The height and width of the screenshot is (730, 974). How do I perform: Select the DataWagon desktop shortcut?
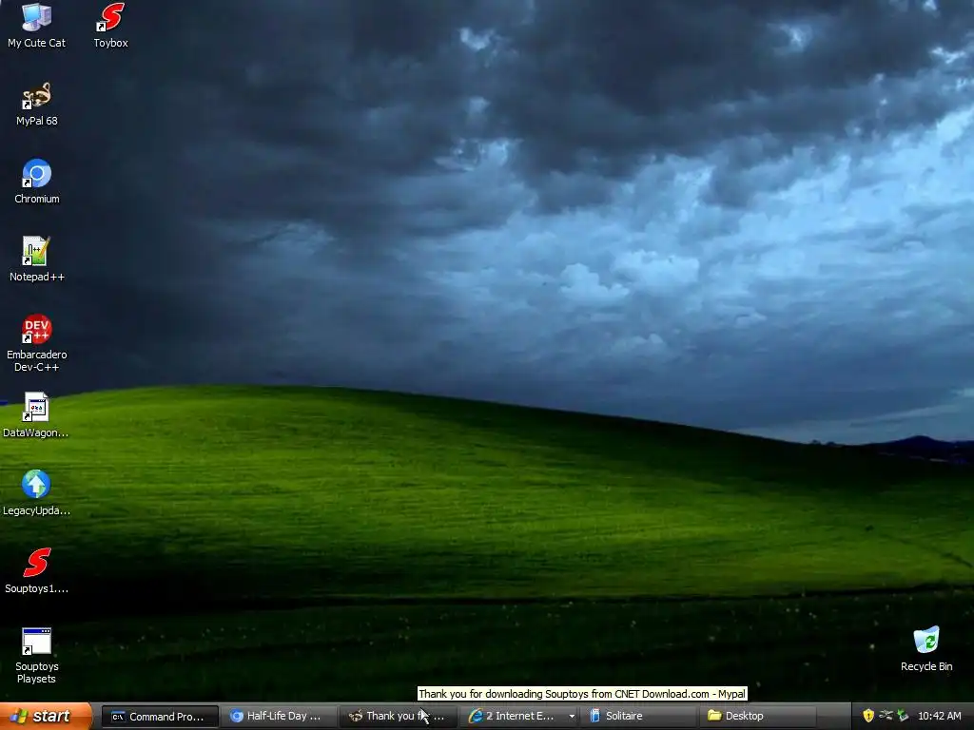tap(36, 415)
